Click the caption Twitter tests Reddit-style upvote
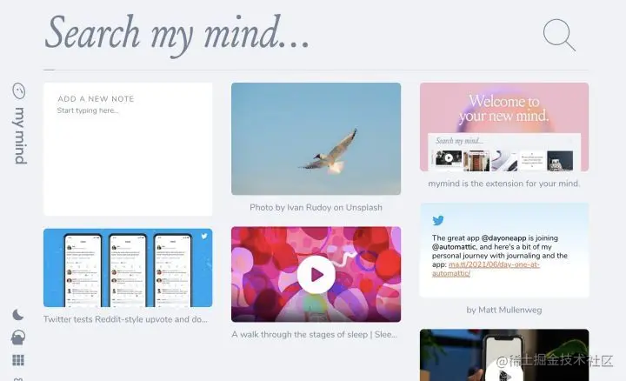The image size is (626, 381). (125, 319)
